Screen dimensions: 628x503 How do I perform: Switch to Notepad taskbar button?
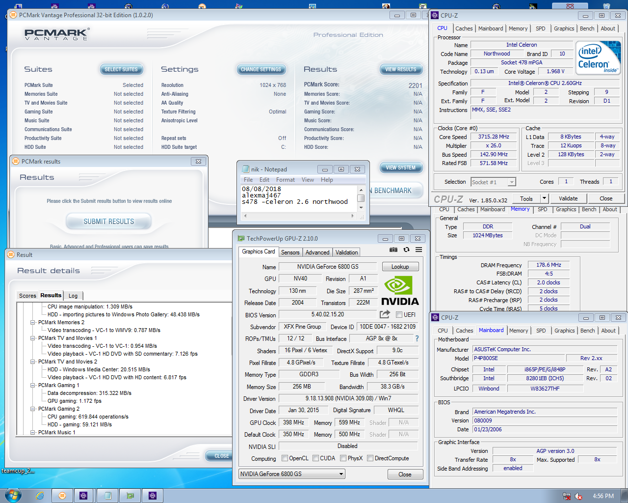click(107, 496)
